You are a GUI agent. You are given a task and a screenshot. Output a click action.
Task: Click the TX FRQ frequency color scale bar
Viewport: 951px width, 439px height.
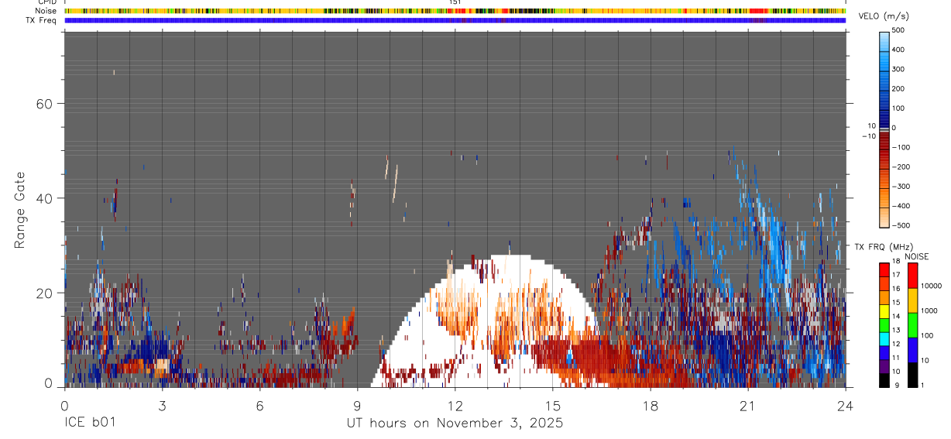click(x=884, y=325)
